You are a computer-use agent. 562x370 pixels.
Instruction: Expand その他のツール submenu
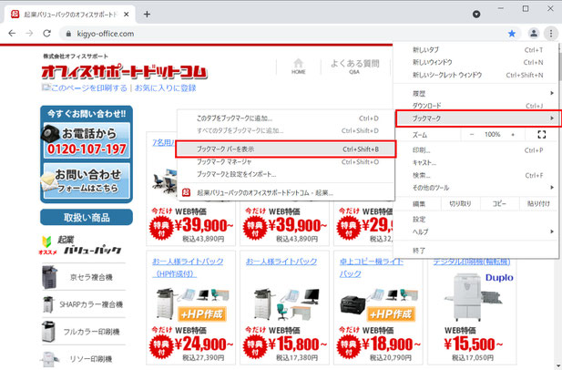pos(475,188)
